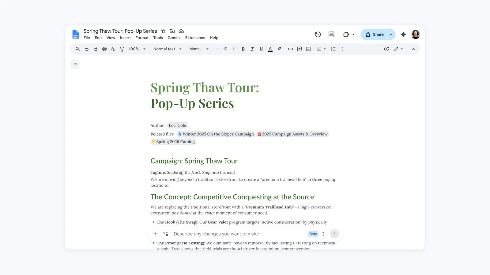The image size is (490, 275).
Task: Open 2025 Campaign Assets & Overview file chip
Action: click(x=292, y=134)
